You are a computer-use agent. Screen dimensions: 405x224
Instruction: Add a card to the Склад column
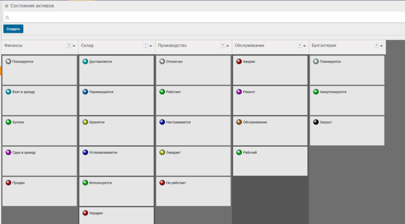pyautogui.click(x=151, y=46)
